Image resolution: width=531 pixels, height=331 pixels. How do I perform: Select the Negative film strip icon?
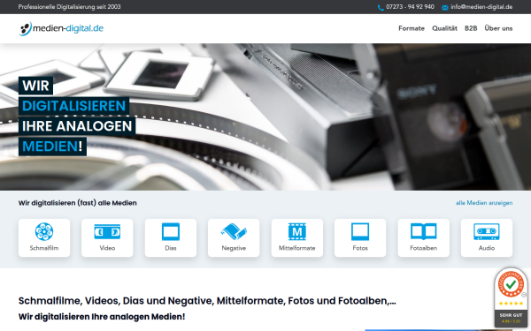click(x=234, y=231)
